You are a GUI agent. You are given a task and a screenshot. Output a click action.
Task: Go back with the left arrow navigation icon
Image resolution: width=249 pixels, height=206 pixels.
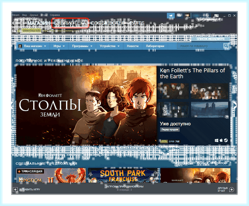tap(14, 23)
